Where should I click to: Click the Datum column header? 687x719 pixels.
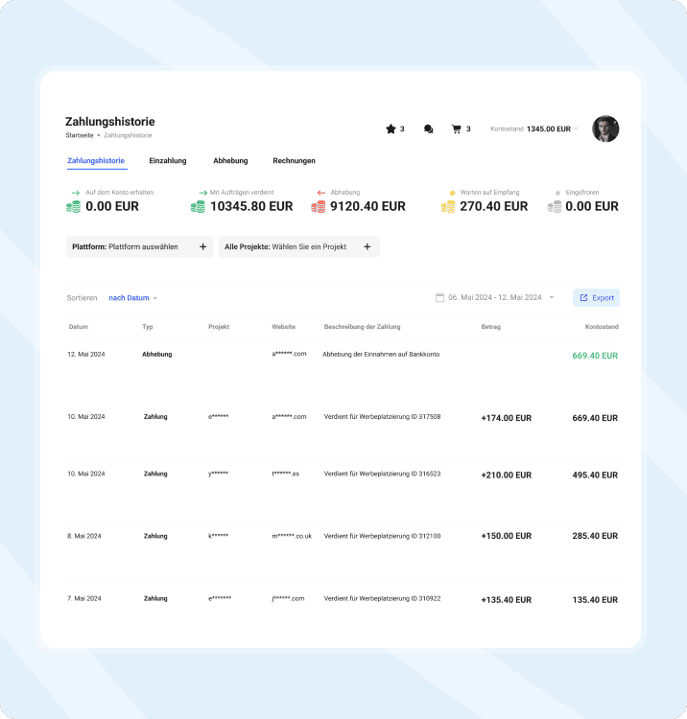pyautogui.click(x=79, y=327)
